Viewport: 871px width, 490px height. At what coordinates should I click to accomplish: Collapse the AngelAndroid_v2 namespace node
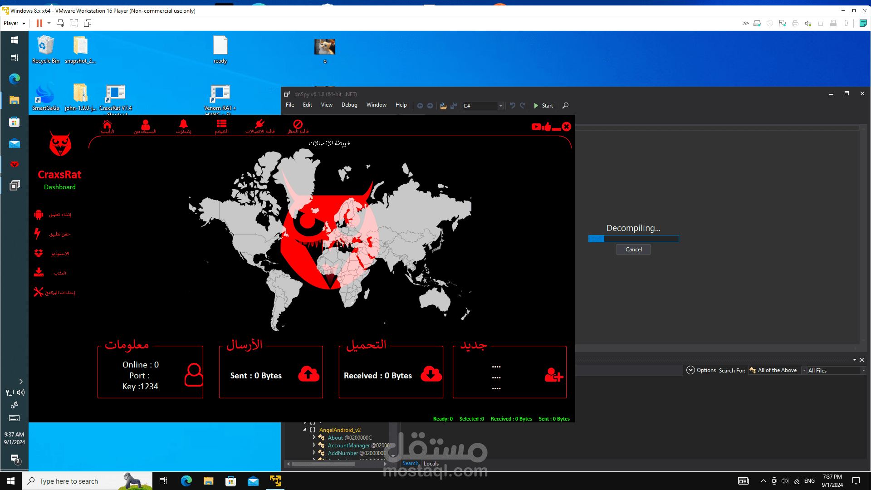(x=305, y=430)
